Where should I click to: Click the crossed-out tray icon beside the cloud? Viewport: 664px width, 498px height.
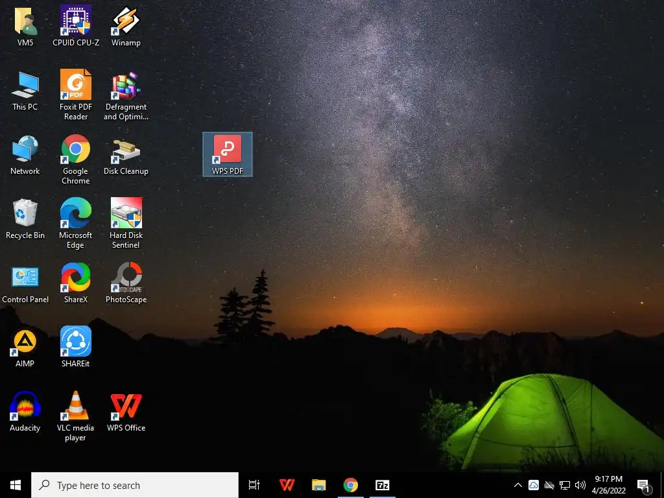click(549, 485)
